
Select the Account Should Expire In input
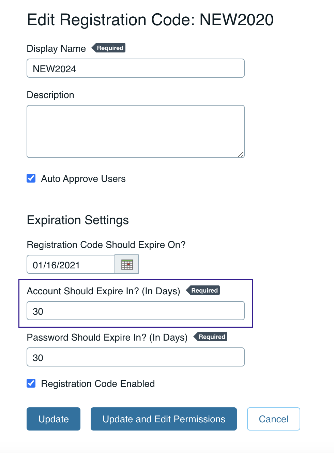(x=135, y=311)
